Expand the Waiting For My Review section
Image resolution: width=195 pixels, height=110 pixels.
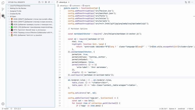(x=8, y=8)
